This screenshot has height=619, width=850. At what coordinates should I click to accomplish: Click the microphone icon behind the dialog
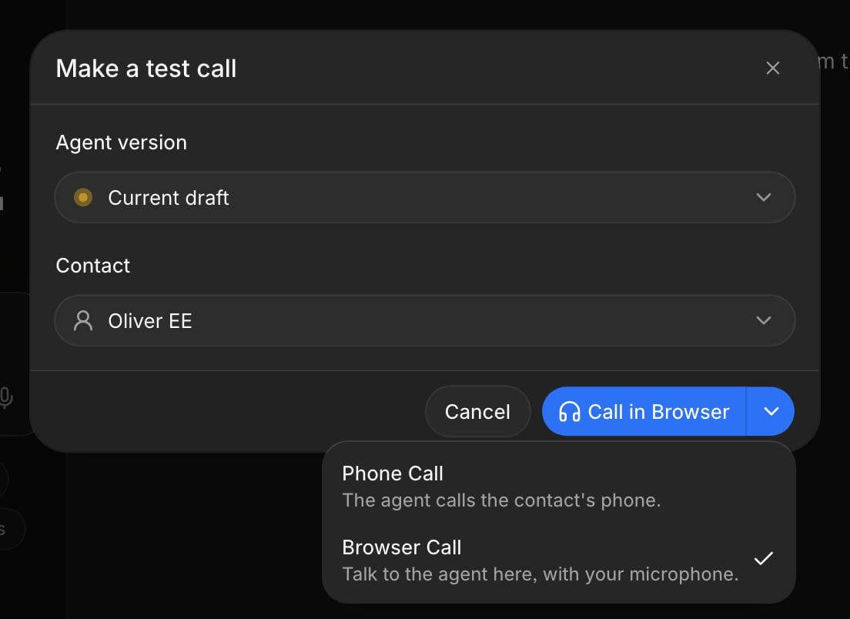coord(5,398)
